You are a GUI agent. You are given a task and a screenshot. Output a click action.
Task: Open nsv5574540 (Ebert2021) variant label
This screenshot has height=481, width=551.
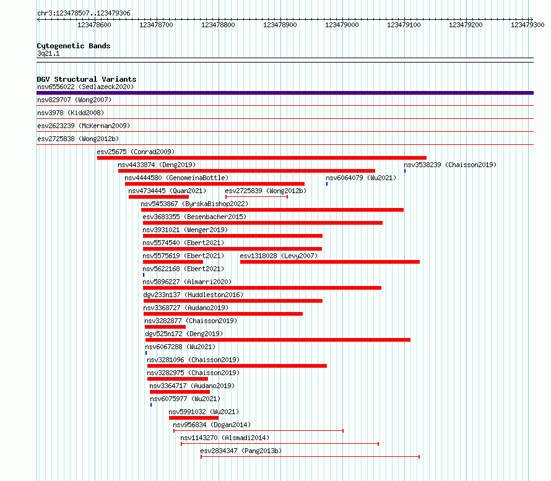pos(183,243)
